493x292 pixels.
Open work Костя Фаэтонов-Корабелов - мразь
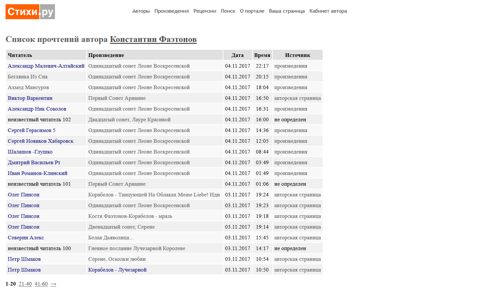click(130, 216)
